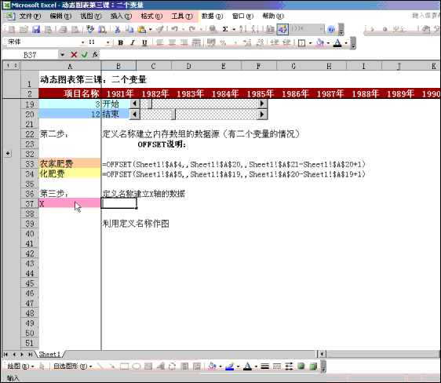Click outline level 1 button
Image resolution: width=441 pixels, height=383 pixels.
pos(8,65)
